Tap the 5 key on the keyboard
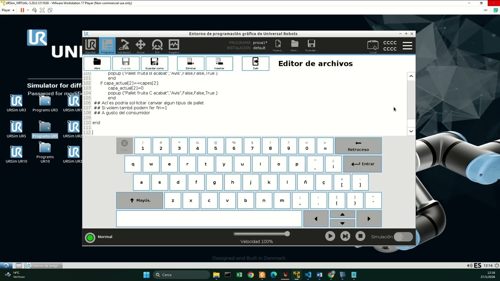Viewport: 500px width, 281px height. pyautogui.click(x=215, y=146)
